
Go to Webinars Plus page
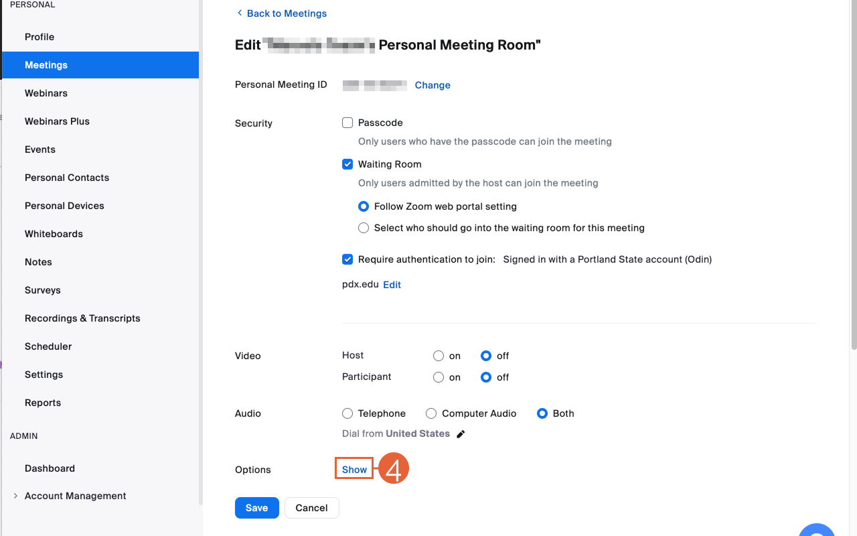click(x=57, y=121)
